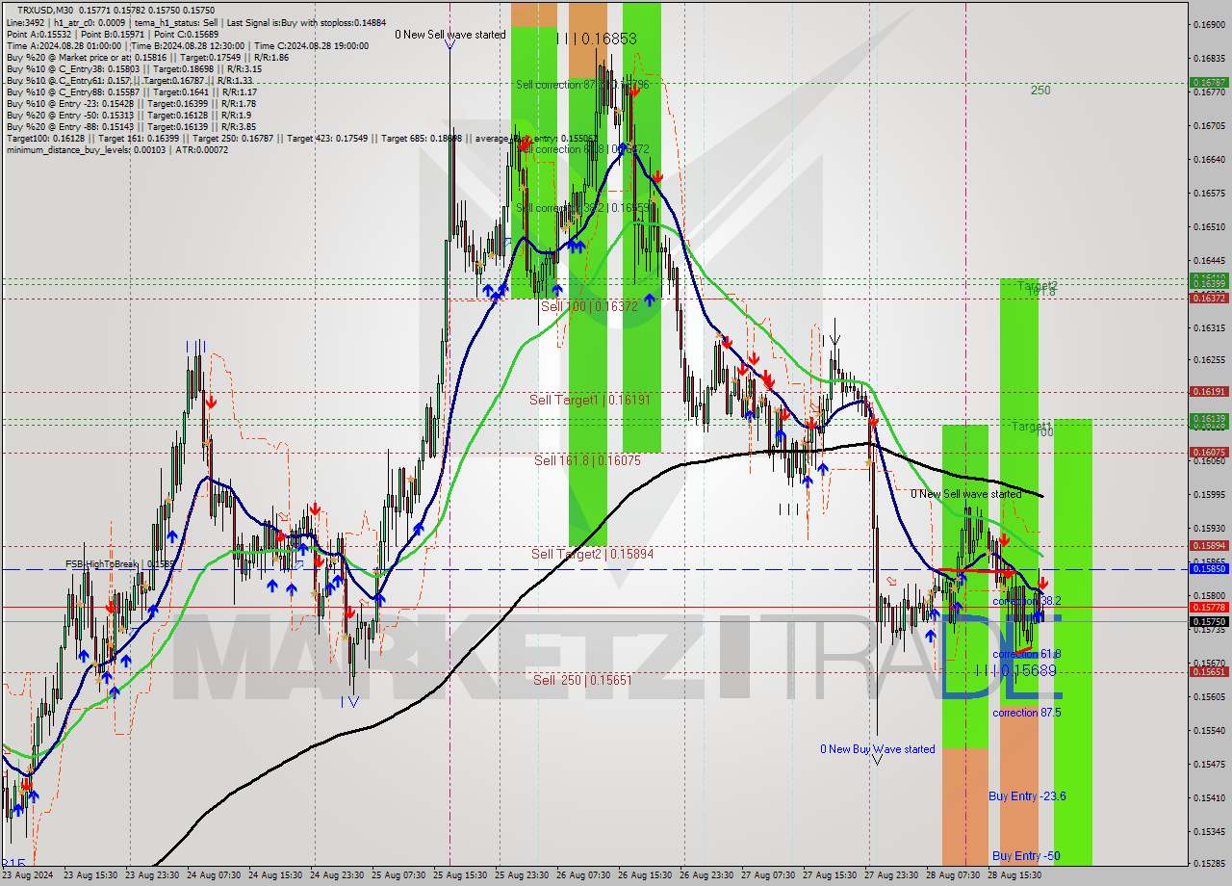Click the 'Time A:2024.08.28 01:00:00' line

coord(64,45)
